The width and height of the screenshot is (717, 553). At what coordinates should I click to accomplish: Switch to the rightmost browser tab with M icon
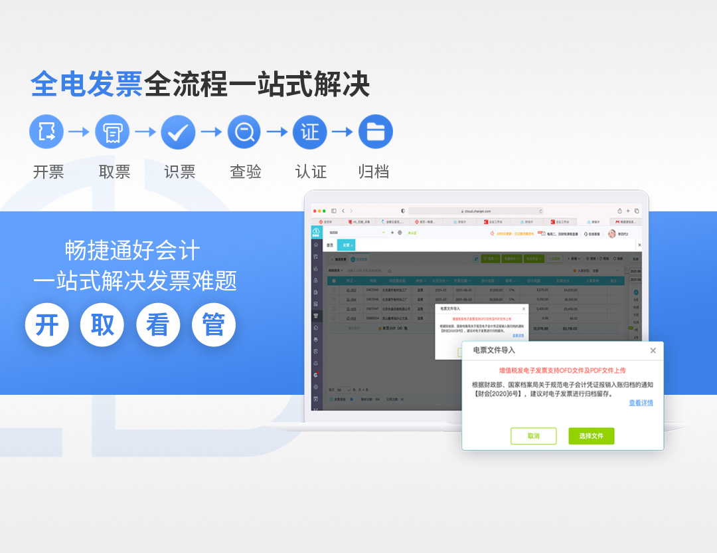click(x=626, y=222)
